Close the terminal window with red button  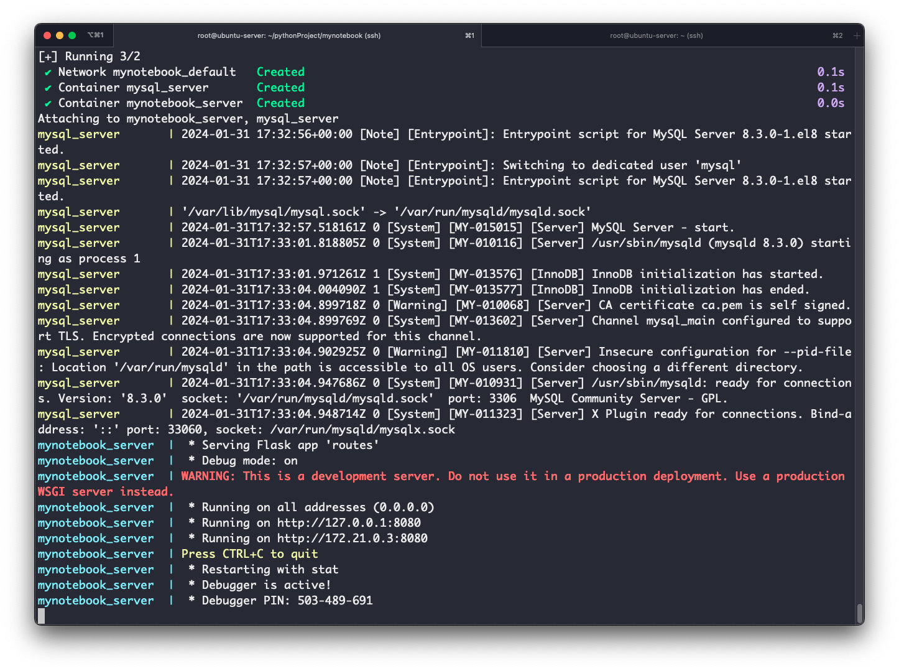[x=47, y=35]
